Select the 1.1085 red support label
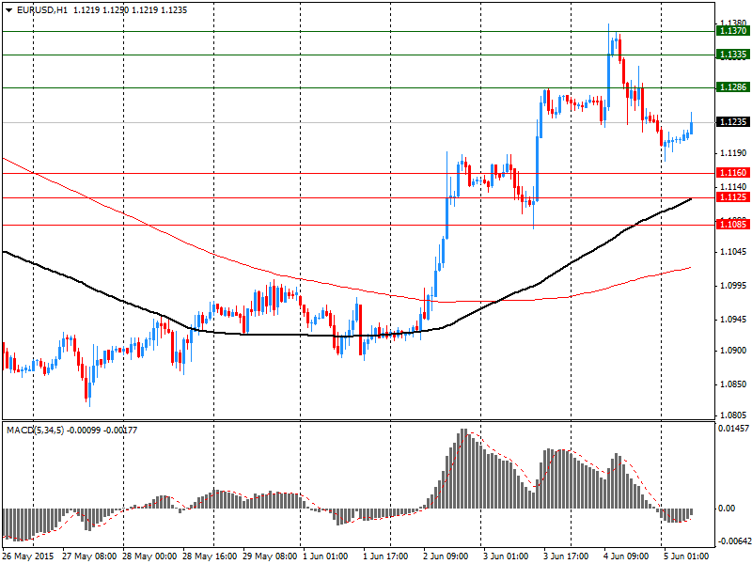Viewport: 752px width, 564px height. click(x=732, y=224)
